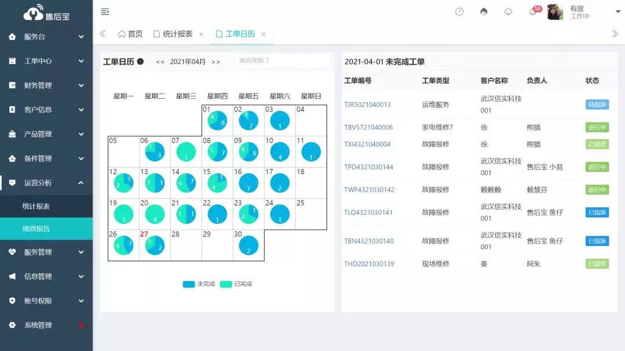Open the user account dropdown arrow

pyautogui.click(x=617, y=12)
